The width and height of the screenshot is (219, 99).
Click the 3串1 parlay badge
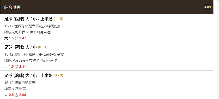(x=208, y=7)
